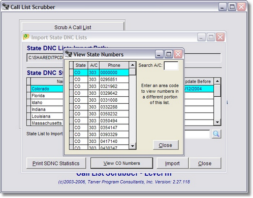Viewport: 253px width, 198px height.
Task: Click scrollbar thumb in the state DNC list
Action: [217, 91]
